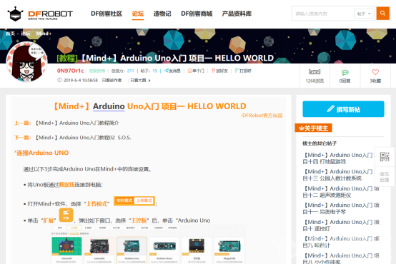Image resolution: width=396 pixels, height=264 pixels.
Task: Click the blue 撰写新帖 button
Action: click(344, 109)
